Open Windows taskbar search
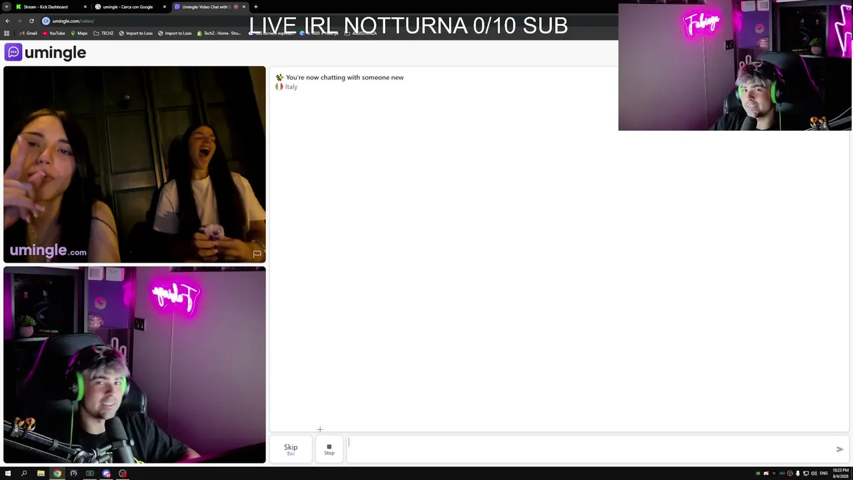Screen dimensions: 853x480 click(24, 473)
